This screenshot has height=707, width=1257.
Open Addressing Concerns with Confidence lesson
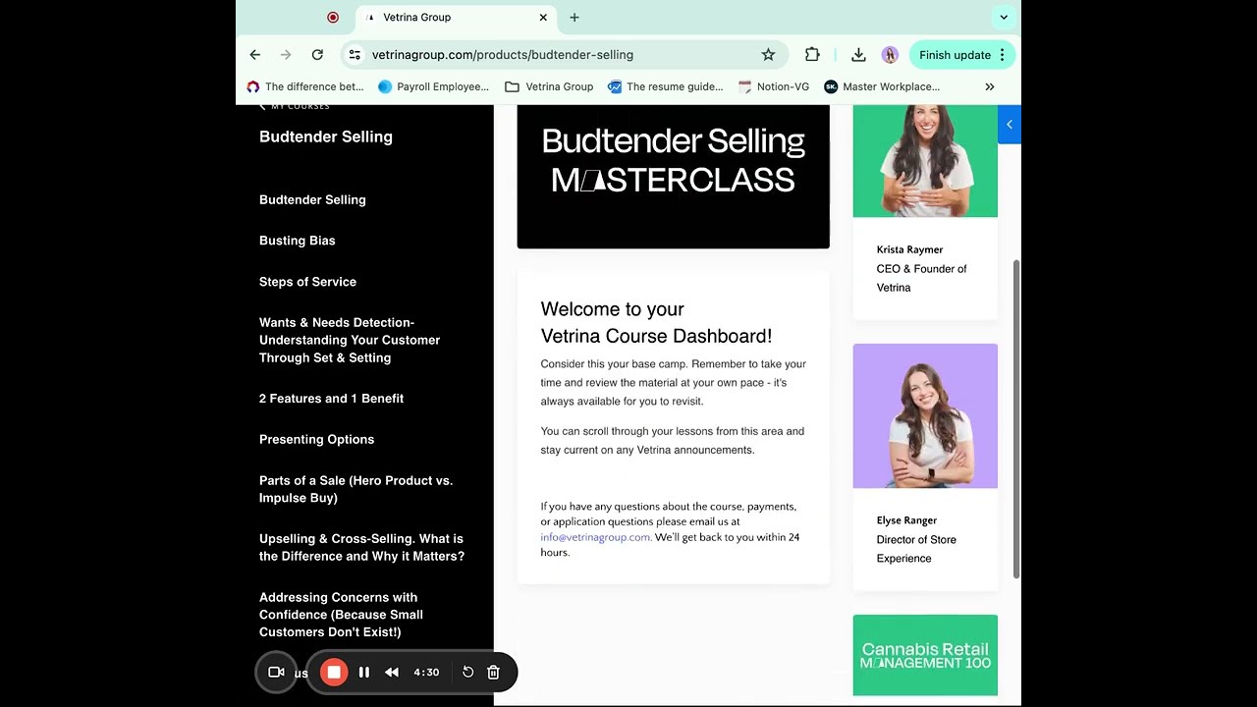click(341, 615)
